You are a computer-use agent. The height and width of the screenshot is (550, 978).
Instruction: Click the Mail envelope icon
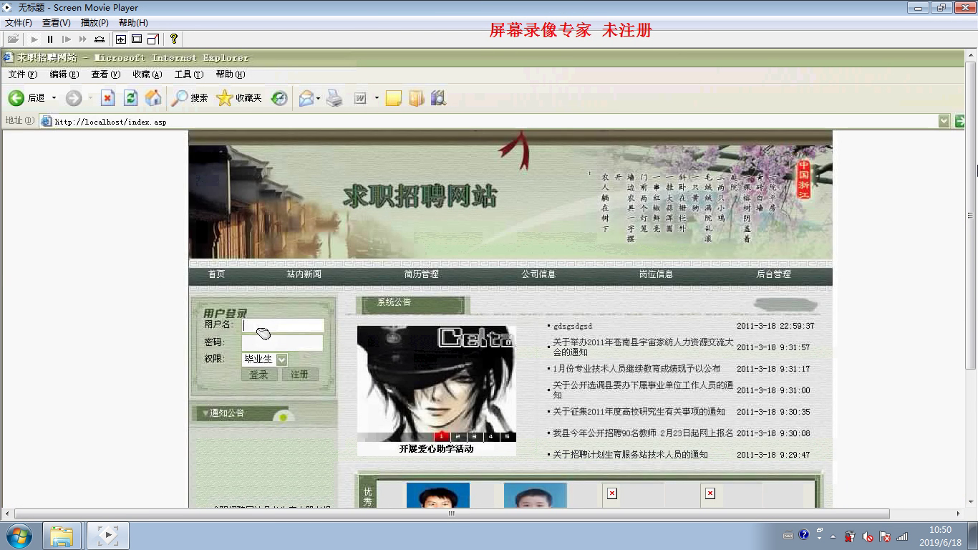tap(306, 98)
